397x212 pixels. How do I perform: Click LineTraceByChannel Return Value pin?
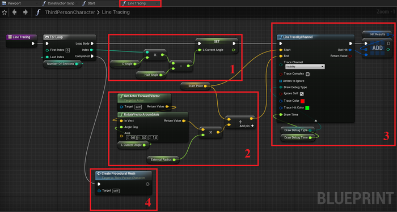[350, 56]
